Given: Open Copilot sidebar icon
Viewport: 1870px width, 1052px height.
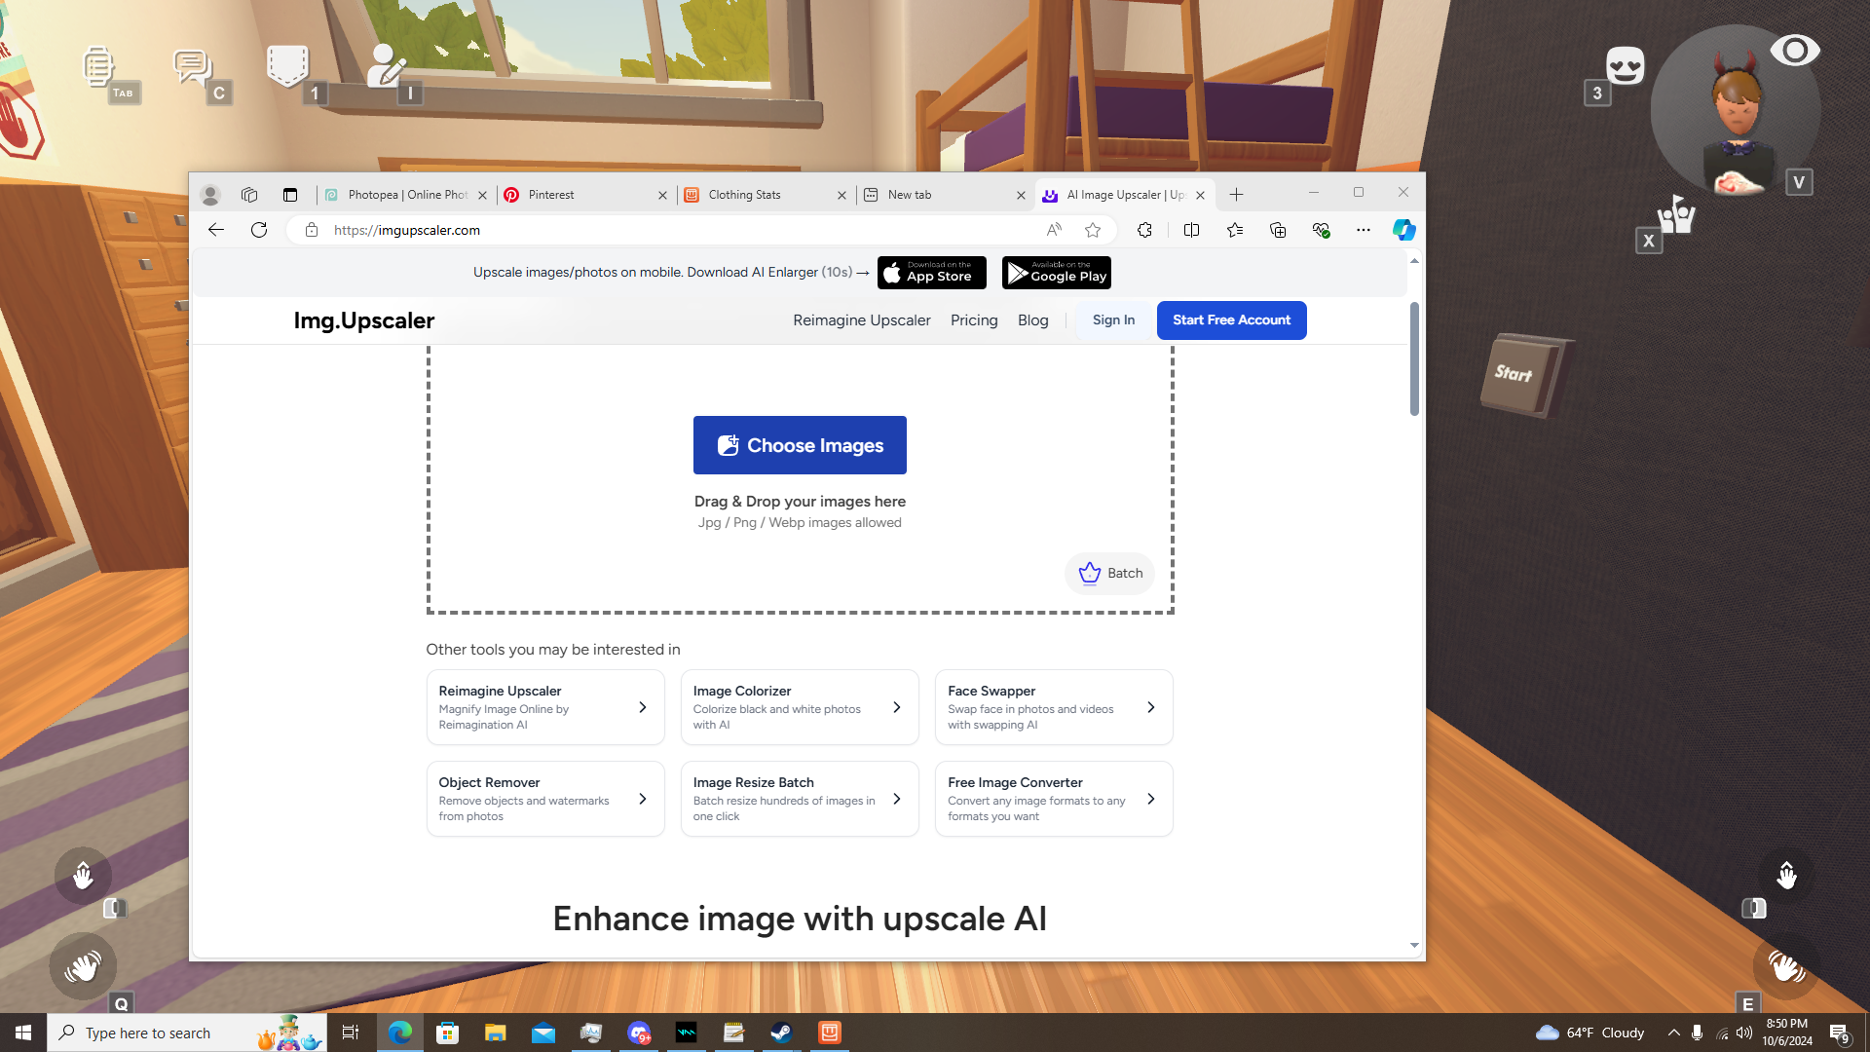Looking at the screenshot, I should [1403, 230].
